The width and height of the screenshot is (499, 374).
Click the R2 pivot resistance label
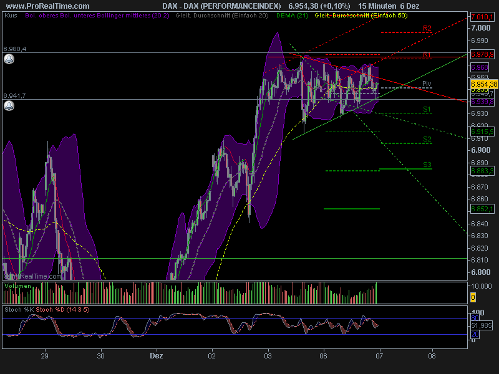click(427, 28)
